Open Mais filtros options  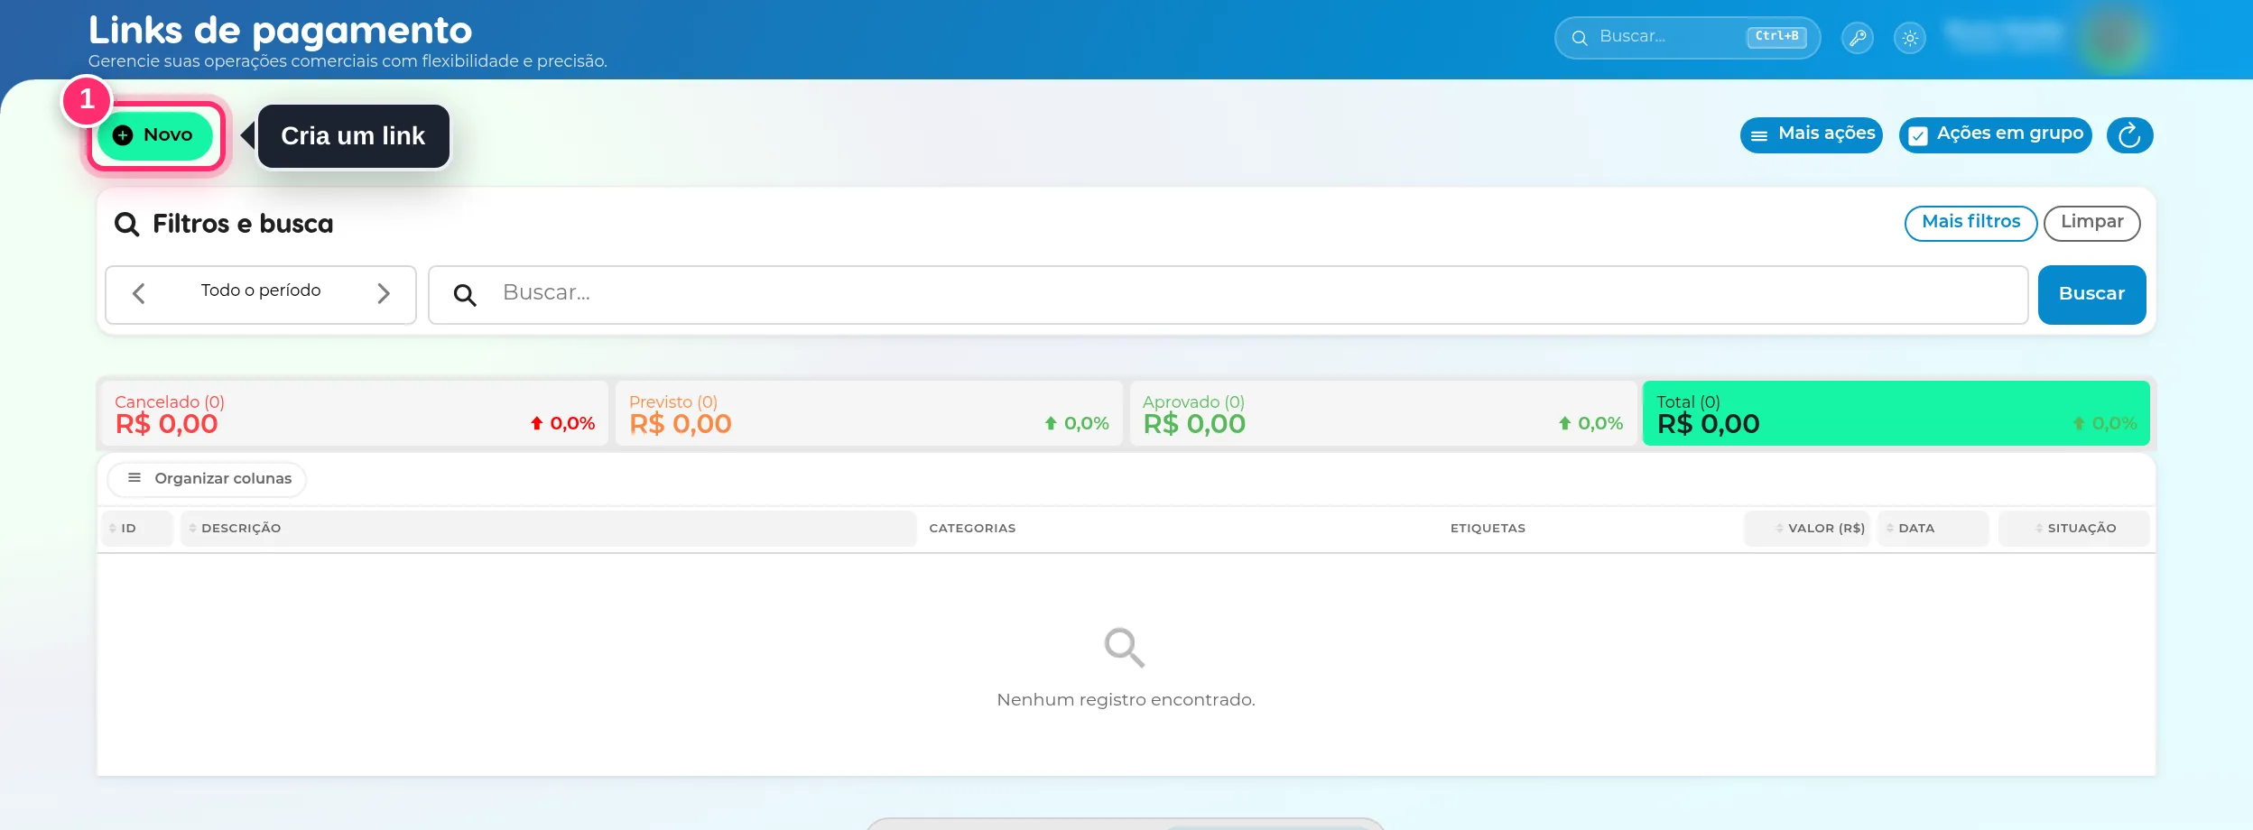(1971, 223)
